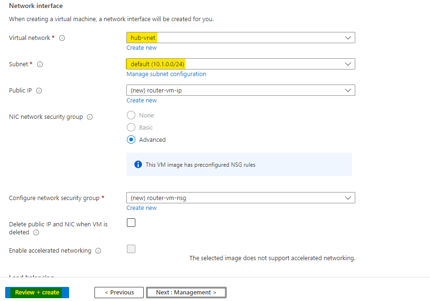This screenshot has width=430, height=301.
Task: Expand the Subnet dropdown
Action: [x=240, y=64]
